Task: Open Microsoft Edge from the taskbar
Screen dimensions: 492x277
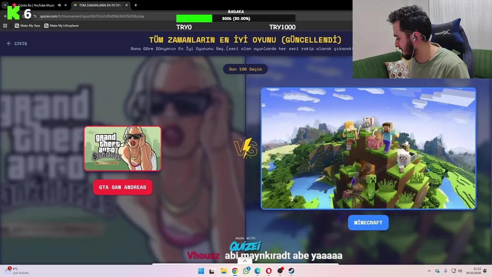Action: 258,271
